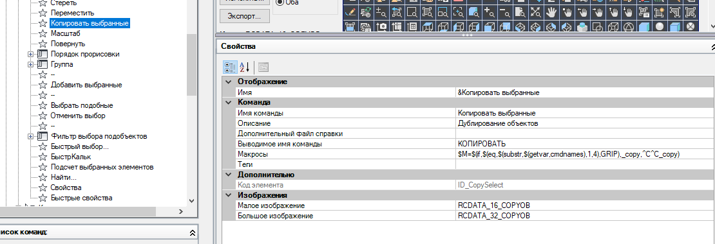715x244 pixels.
Task: Collapse the Отображение property section
Action: tap(229, 82)
